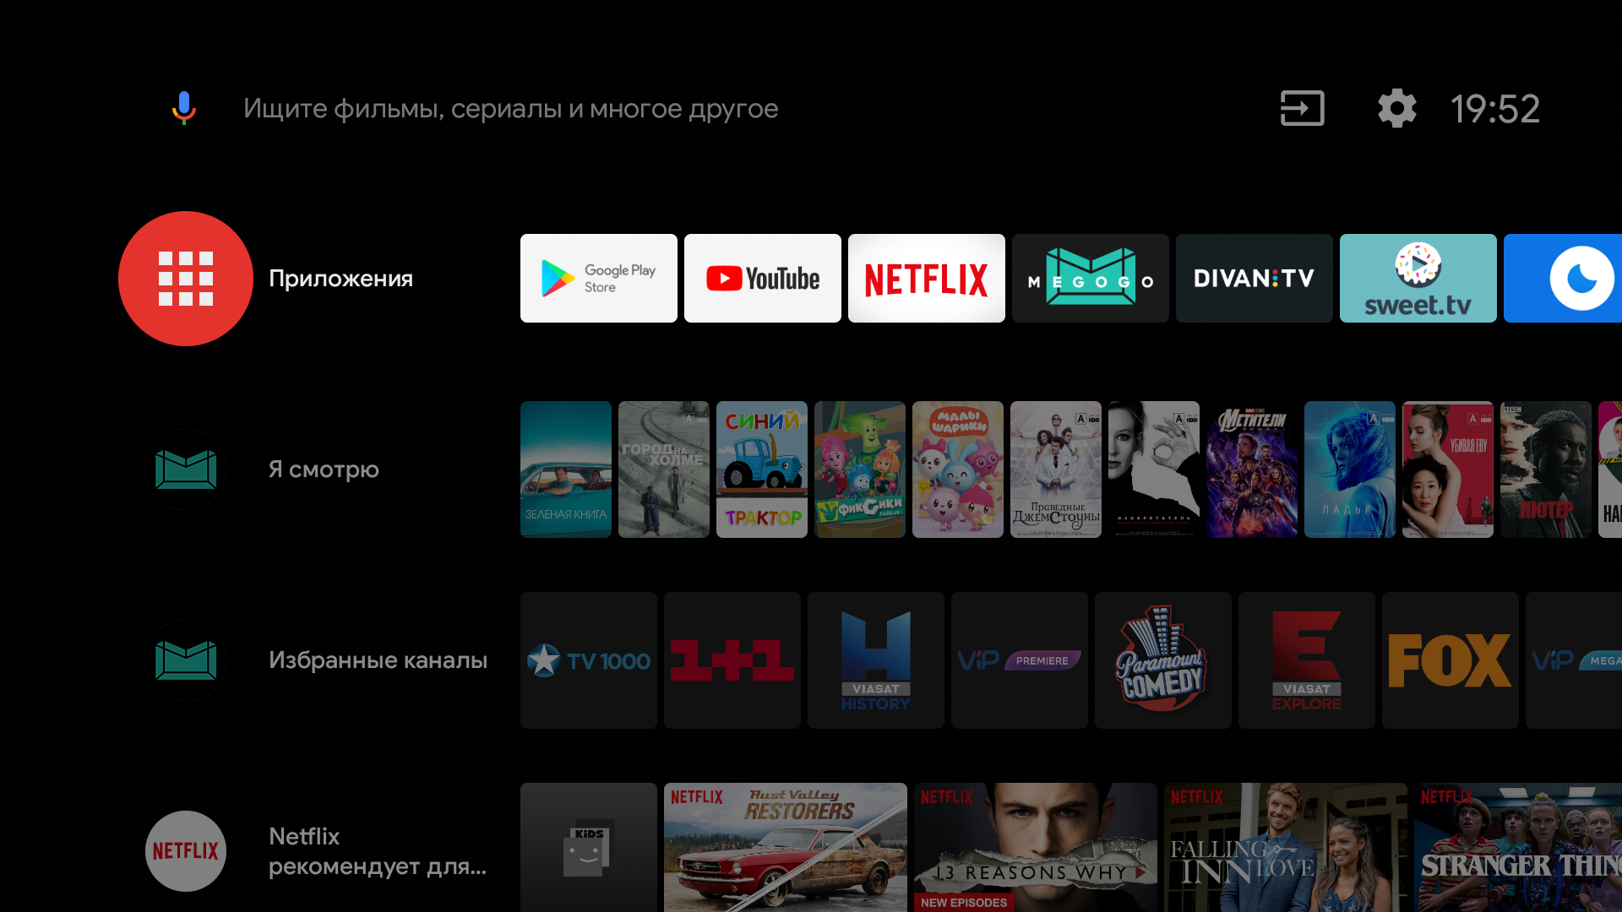Open the 'Убивая Еву' poster

[1448, 470]
